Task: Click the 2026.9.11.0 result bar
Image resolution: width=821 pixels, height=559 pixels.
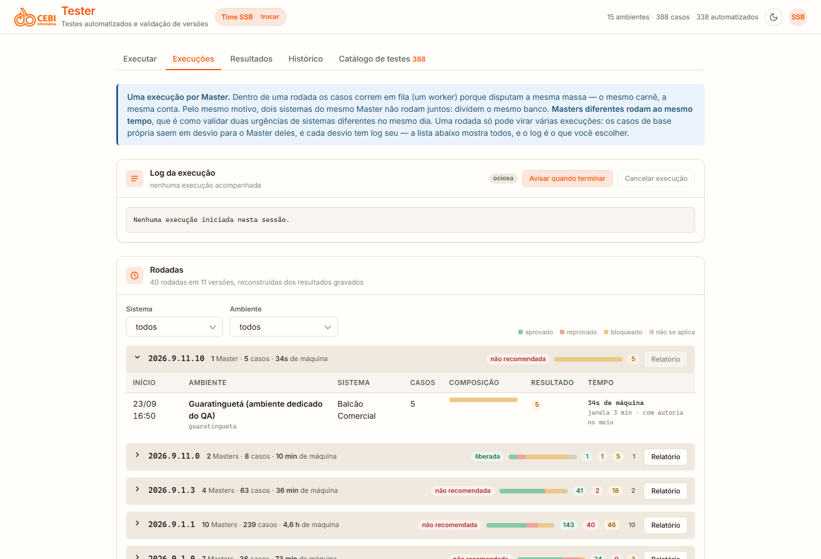Action: [x=543, y=457]
